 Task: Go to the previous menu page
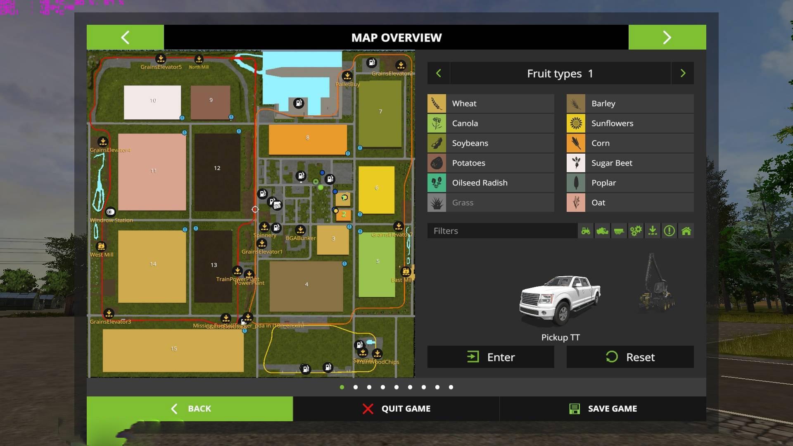click(125, 37)
